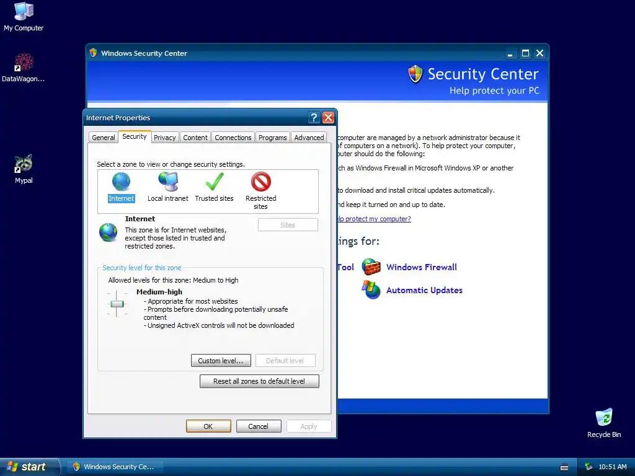Click the taskbar clock showing 10:51 AM
The width and height of the screenshot is (635, 476).
612,467
